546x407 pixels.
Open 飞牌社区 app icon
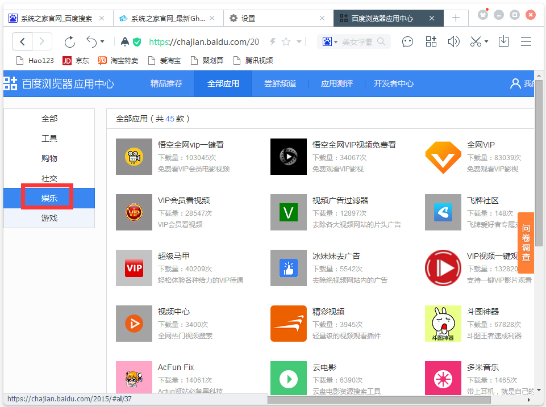pos(443,212)
